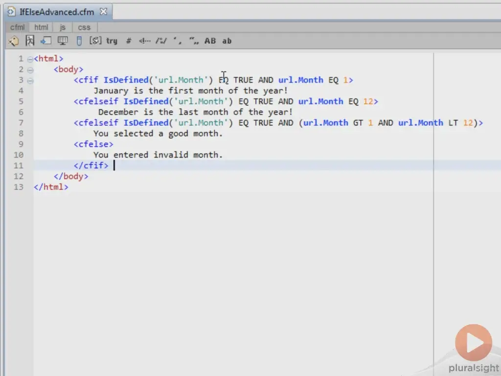
Task: Click the ab lowercase toolbar icon
Action: (227, 41)
